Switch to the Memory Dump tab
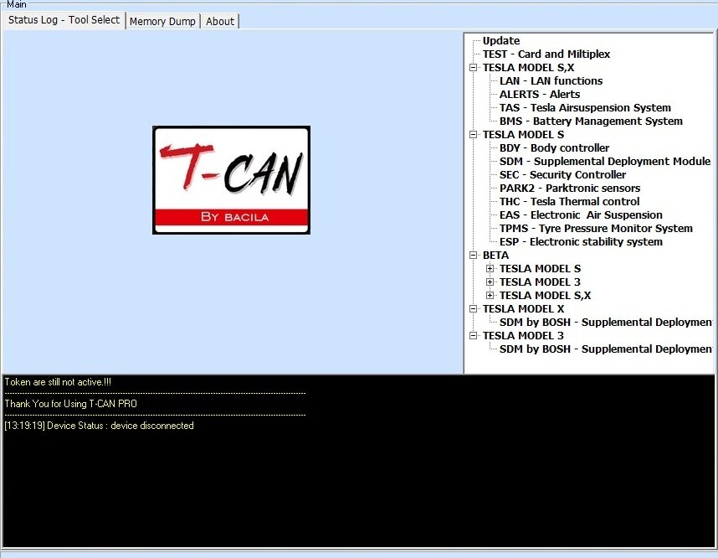The image size is (718, 558). tap(162, 21)
